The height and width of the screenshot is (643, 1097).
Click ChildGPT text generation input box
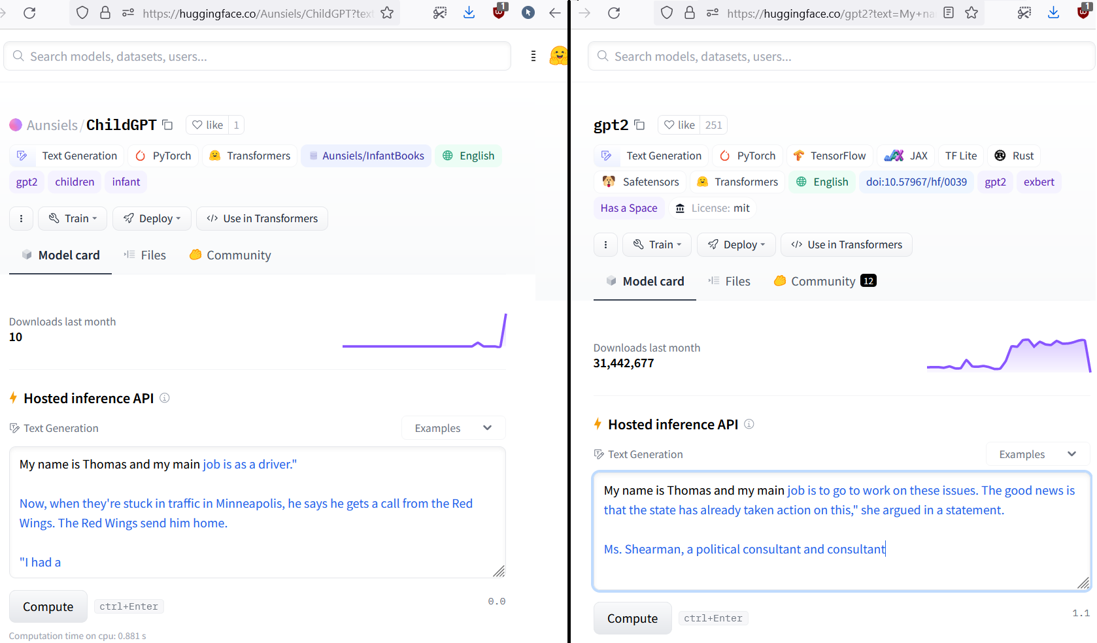coord(258,512)
